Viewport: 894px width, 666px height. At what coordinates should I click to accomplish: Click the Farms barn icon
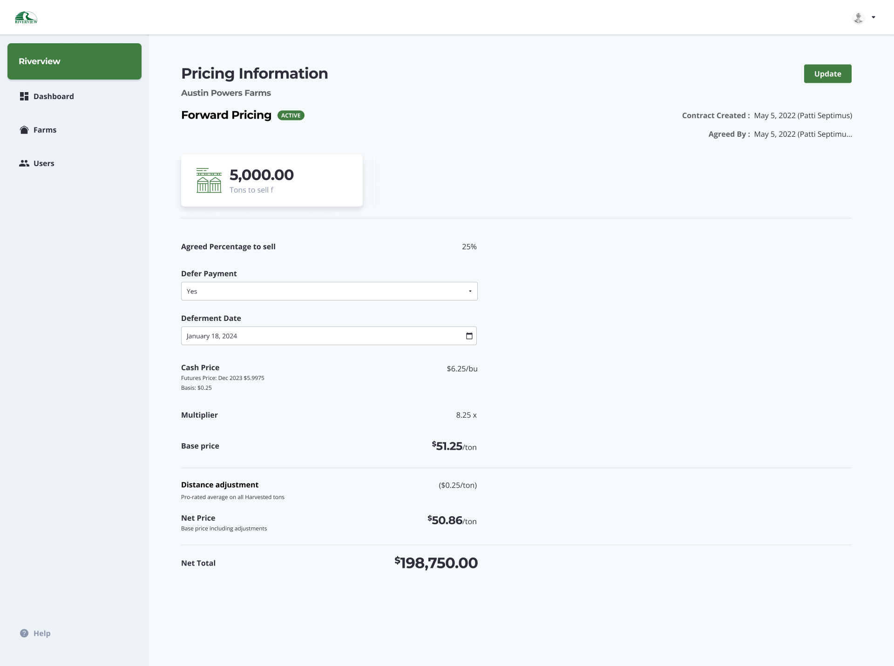pos(24,130)
